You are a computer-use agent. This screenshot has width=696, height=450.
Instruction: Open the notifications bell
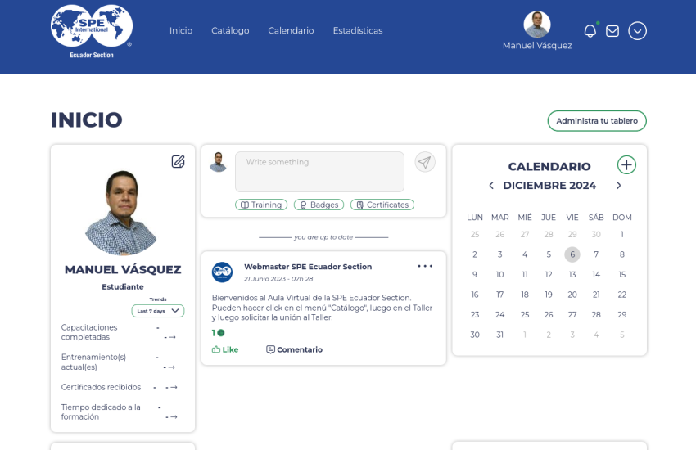pos(590,31)
